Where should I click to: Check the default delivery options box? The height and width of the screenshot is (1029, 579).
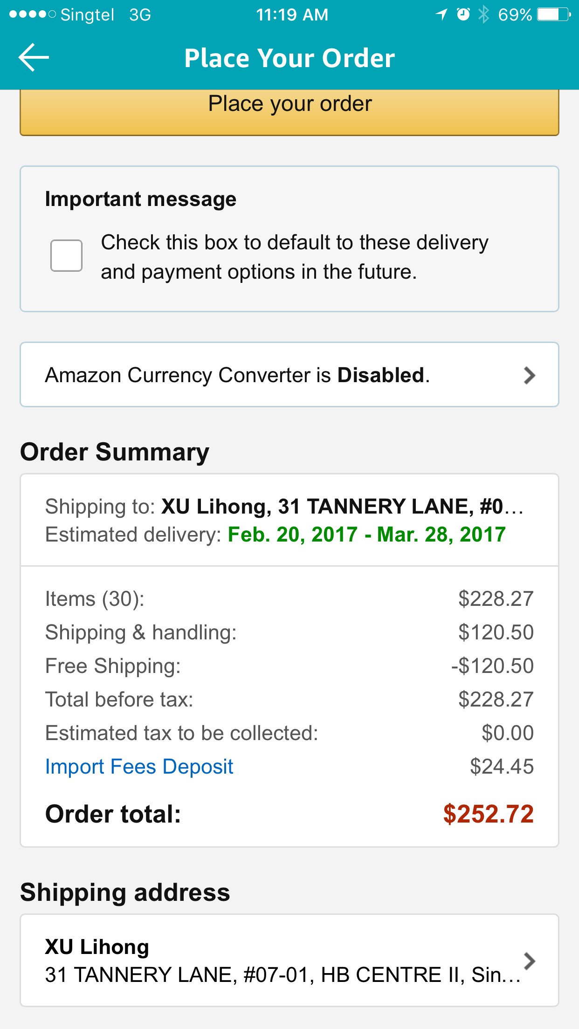66,255
